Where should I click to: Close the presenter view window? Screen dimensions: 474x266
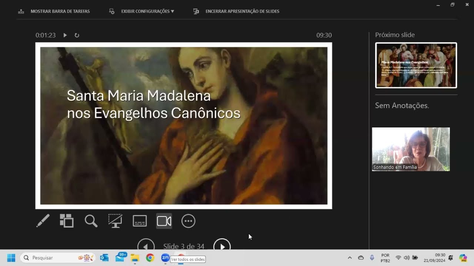[467, 5]
